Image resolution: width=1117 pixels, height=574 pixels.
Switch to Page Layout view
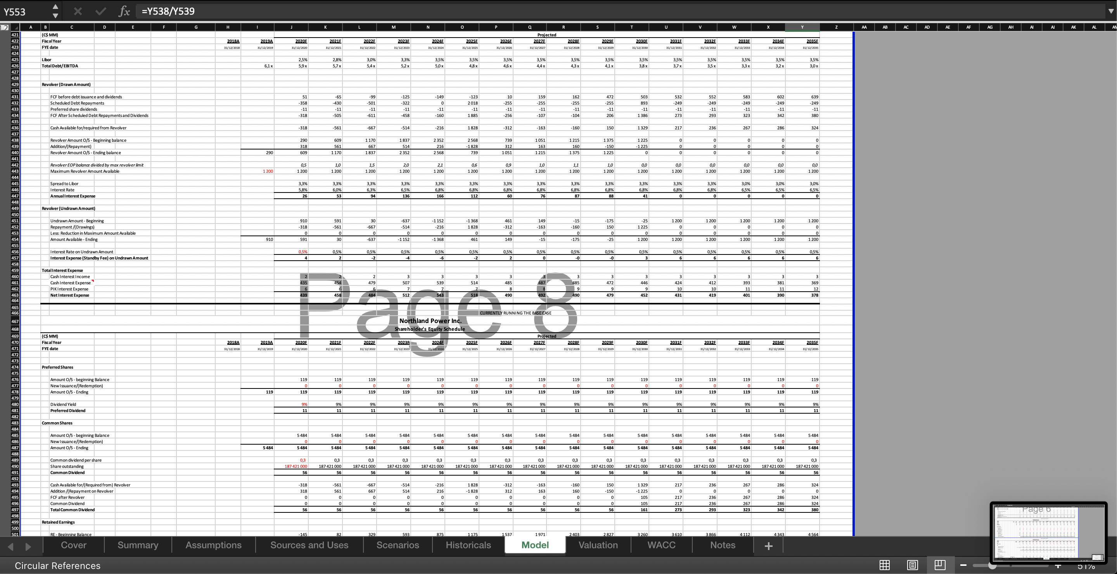(x=912, y=565)
